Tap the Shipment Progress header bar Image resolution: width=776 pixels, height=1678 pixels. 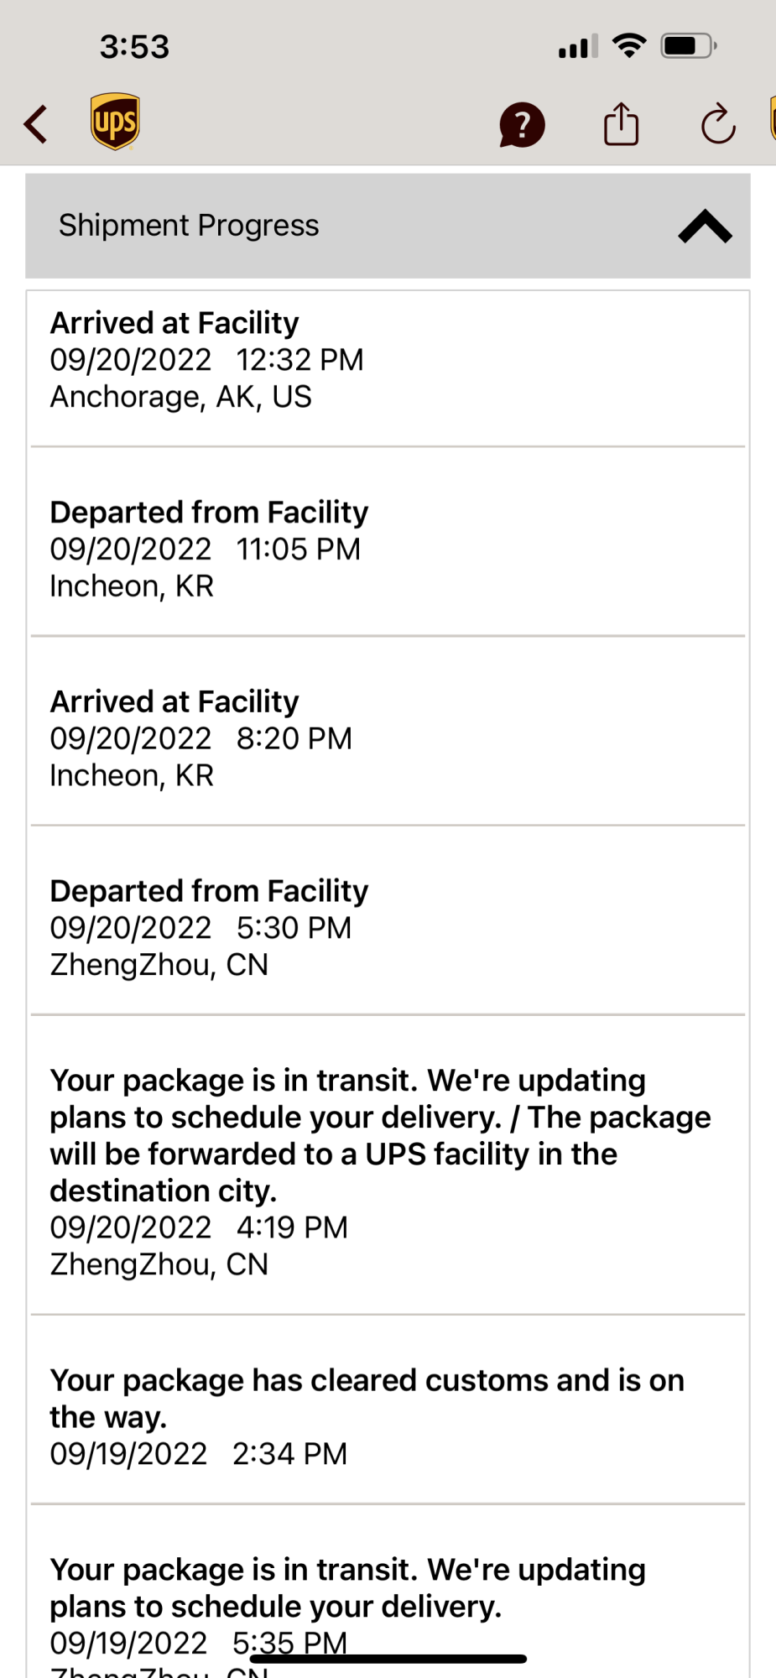point(388,226)
